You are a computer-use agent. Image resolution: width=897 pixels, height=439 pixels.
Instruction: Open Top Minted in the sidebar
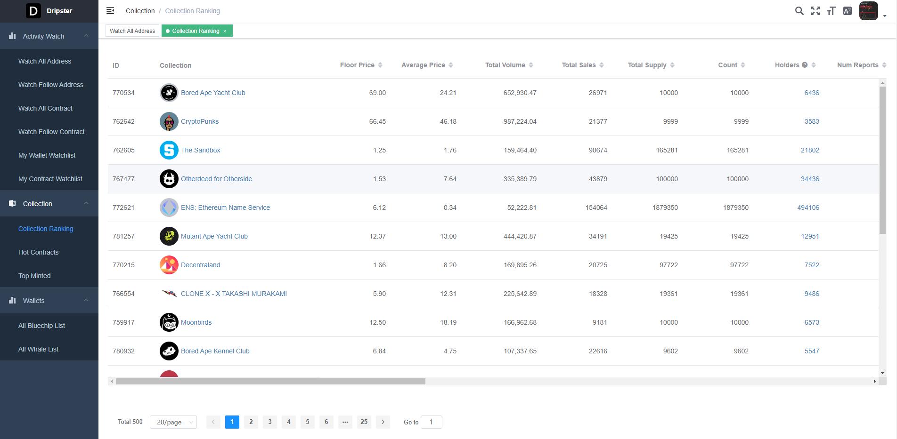tap(34, 276)
